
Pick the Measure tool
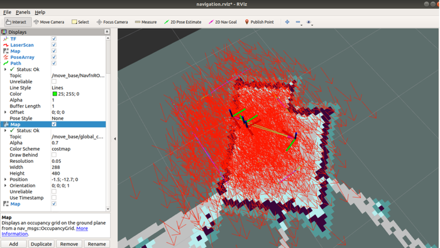point(146,22)
